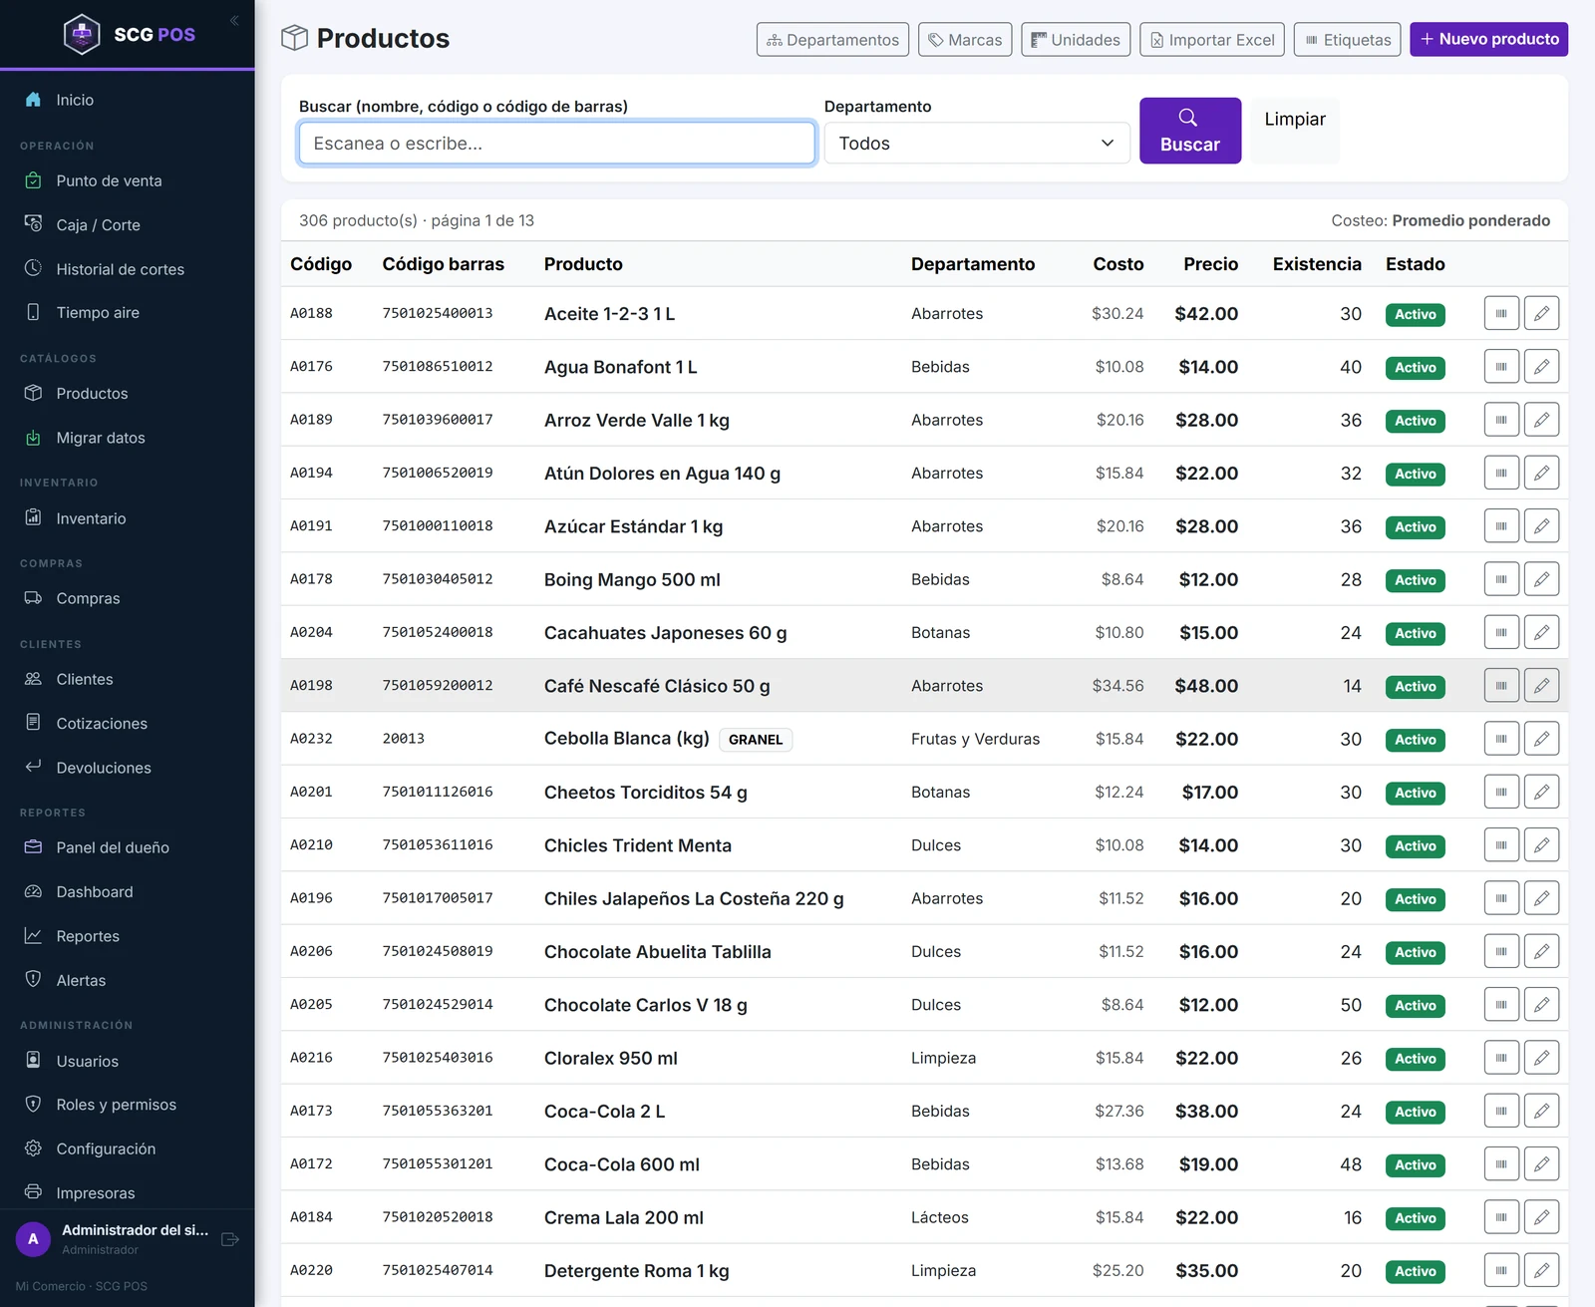This screenshot has height=1307, width=1595.
Task: Focus the product search field
Action: [x=557, y=144]
